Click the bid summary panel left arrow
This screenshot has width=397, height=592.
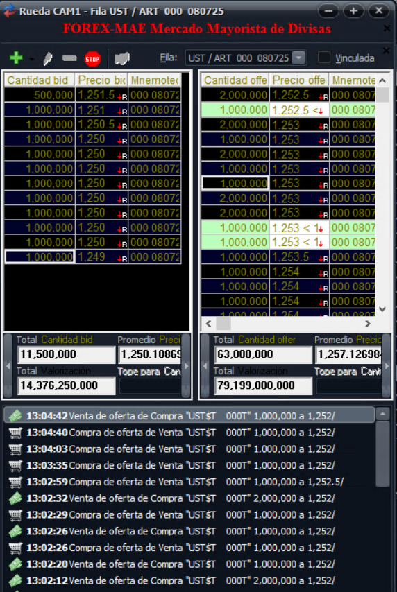click(x=8, y=365)
